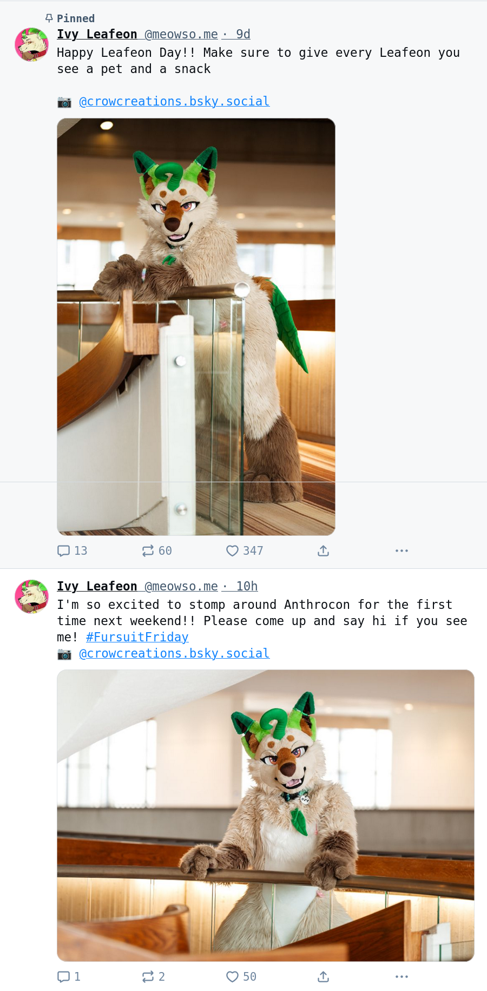Open the #FursuitFriday hashtag
This screenshot has height=991, width=487.
(137, 637)
